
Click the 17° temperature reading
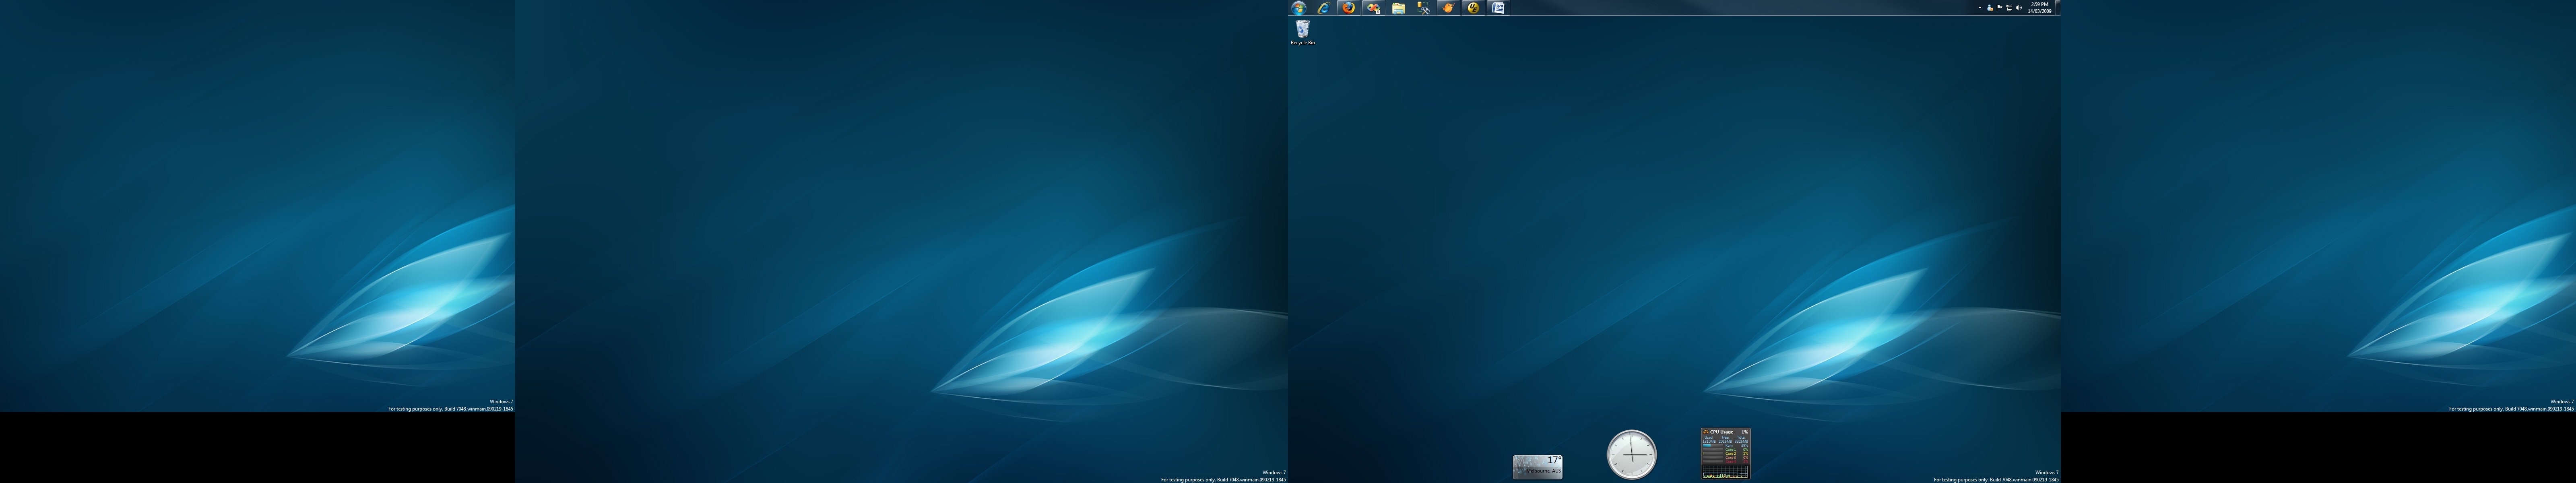[x=1555, y=460]
